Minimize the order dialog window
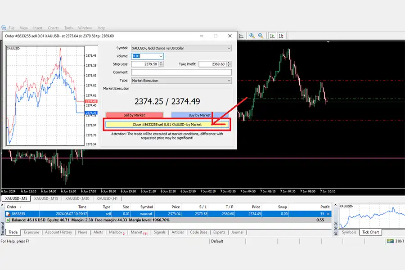The width and height of the screenshot is (405, 270). (x=202, y=36)
